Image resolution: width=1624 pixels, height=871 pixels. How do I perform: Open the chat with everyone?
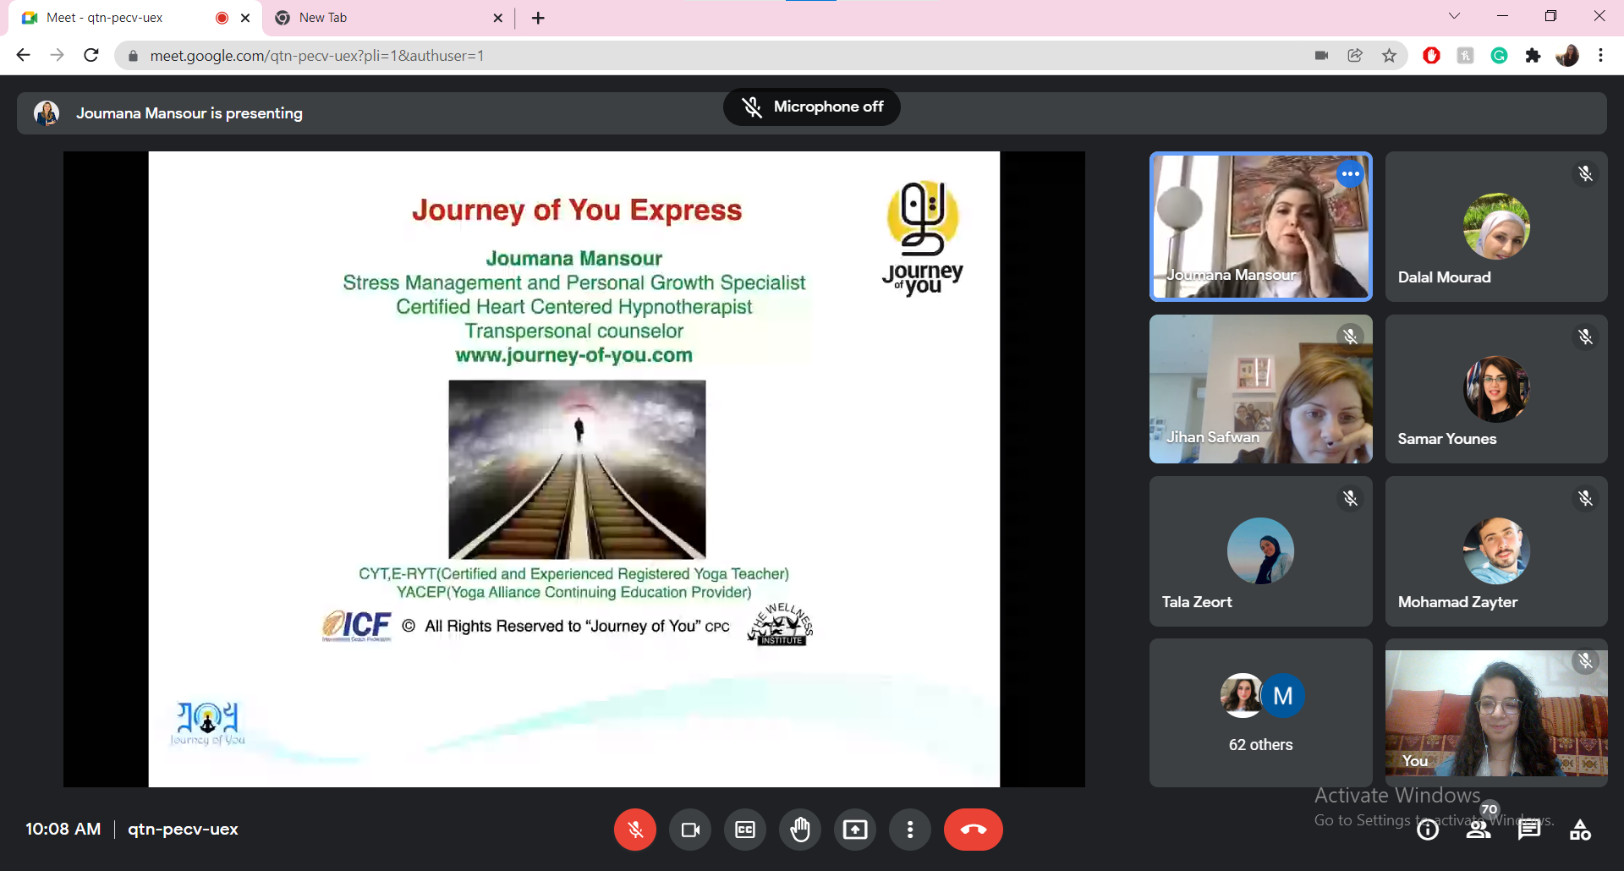pos(1529,830)
